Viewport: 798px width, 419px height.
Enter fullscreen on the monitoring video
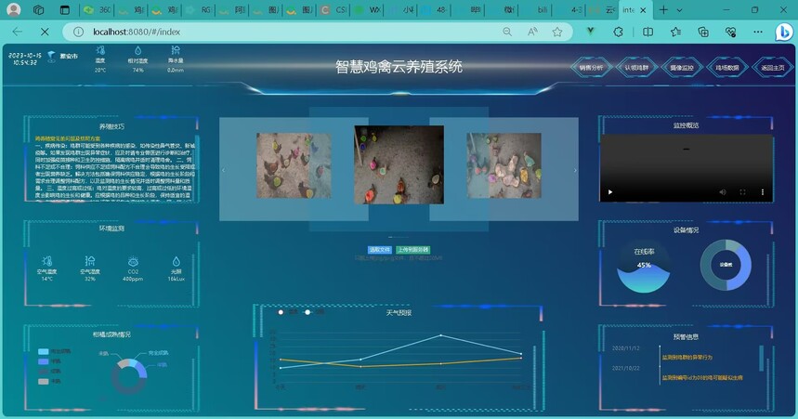coord(742,192)
